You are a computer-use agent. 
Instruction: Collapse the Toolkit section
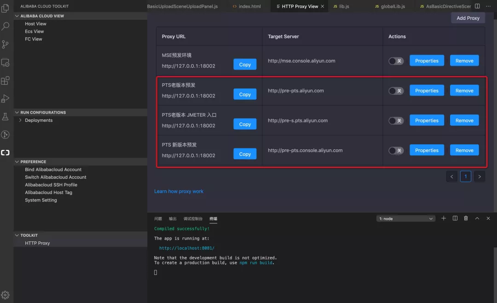(x=17, y=235)
